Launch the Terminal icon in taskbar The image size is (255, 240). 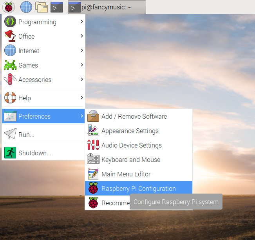[57, 7]
